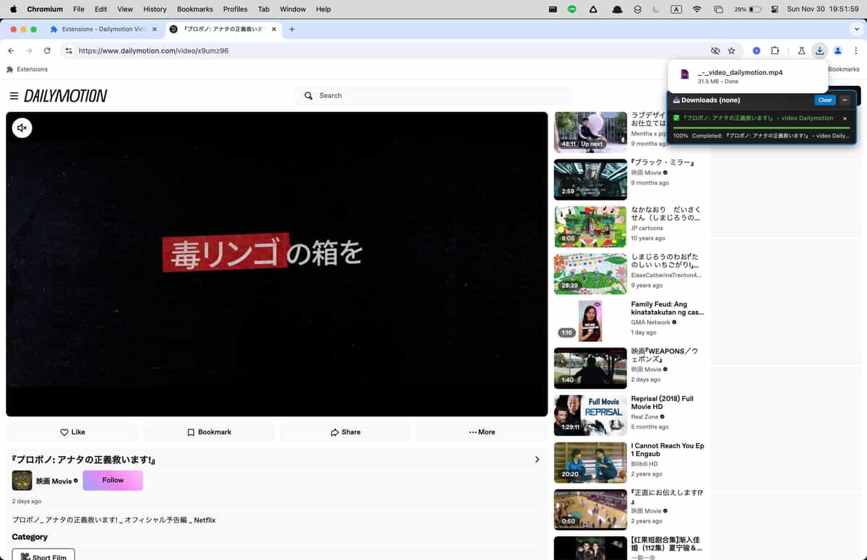Image resolution: width=867 pixels, height=560 pixels.
Task: Bookmark this page with the star icon
Action: pyautogui.click(x=732, y=51)
